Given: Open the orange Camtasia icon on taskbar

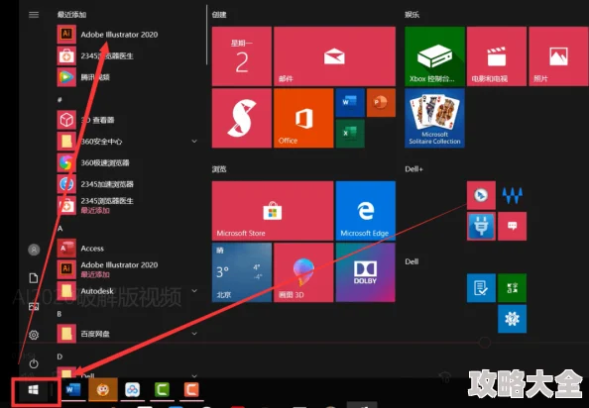Looking at the screenshot, I should pyautogui.click(x=191, y=390).
